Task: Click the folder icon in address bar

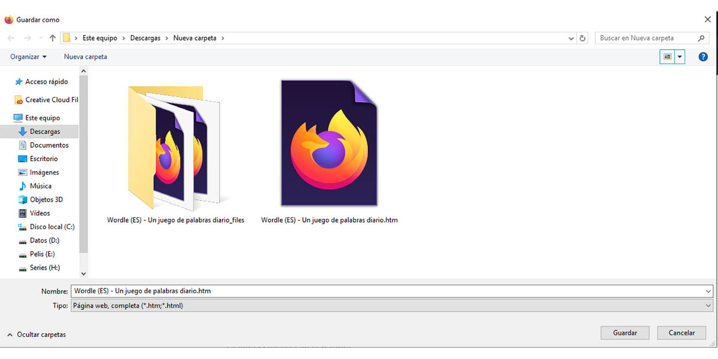Action: pyautogui.click(x=67, y=38)
